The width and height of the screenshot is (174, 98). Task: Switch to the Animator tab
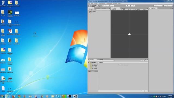pyautogui.click(x=104, y=8)
